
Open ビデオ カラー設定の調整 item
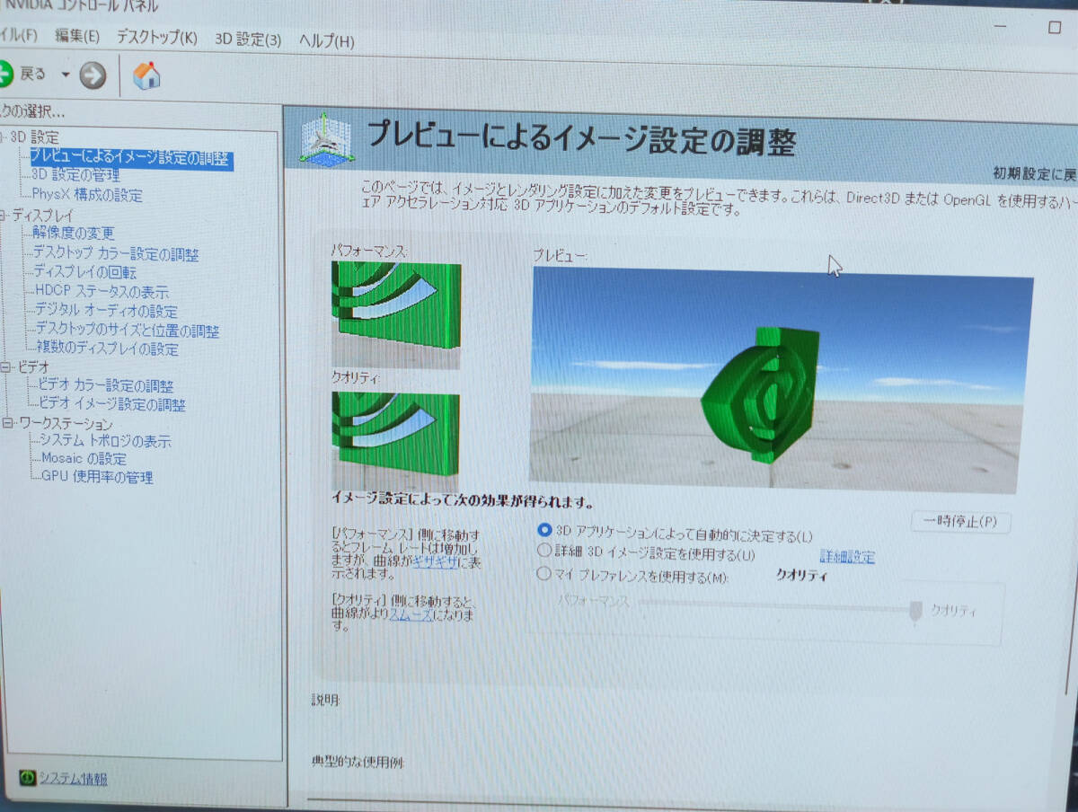(x=106, y=386)
